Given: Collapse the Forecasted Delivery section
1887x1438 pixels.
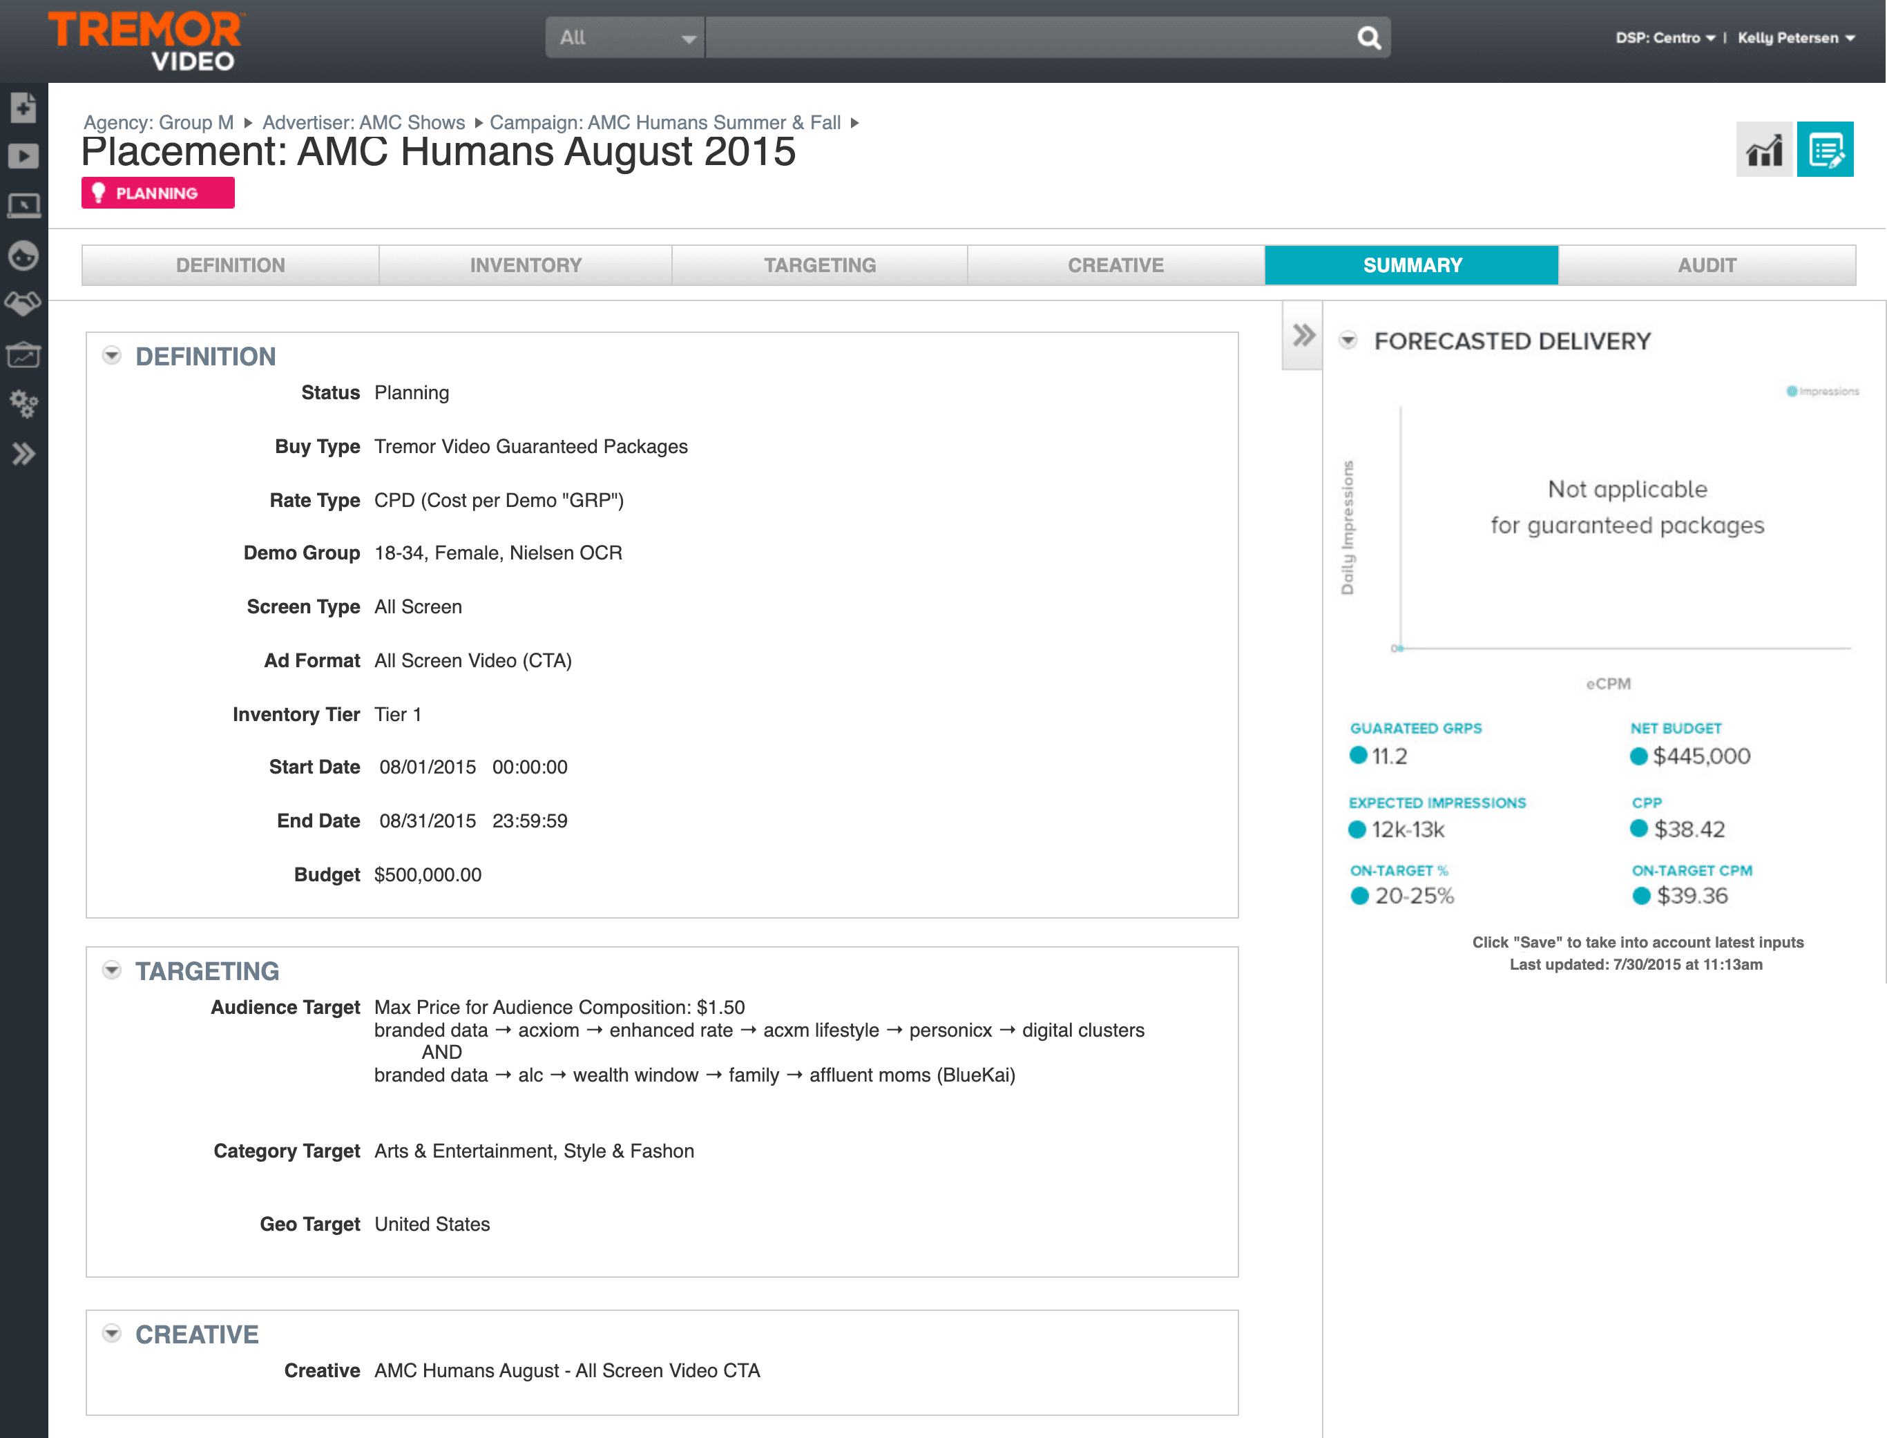Looking at the screenshot, I should click(x=1348, y=341).
